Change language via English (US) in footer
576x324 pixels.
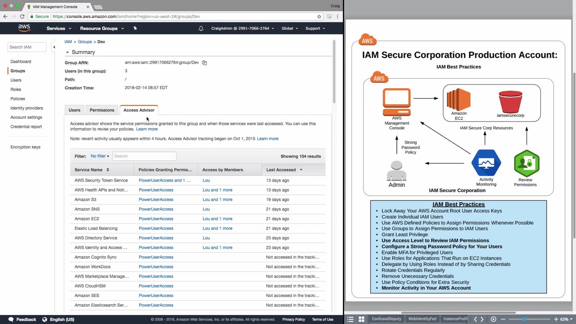coord(58,319)
